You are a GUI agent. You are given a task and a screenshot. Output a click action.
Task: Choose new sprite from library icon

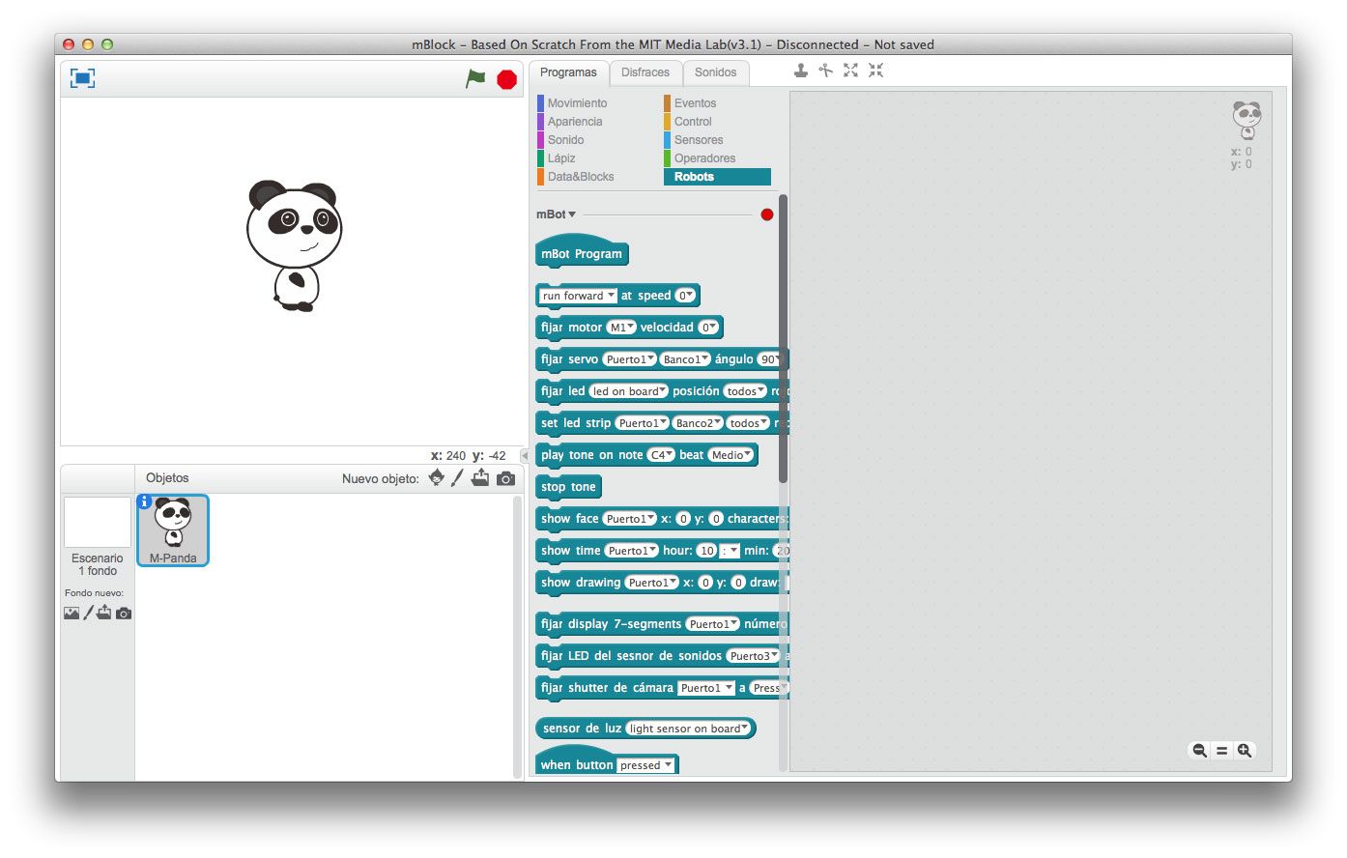coord(436,477)
